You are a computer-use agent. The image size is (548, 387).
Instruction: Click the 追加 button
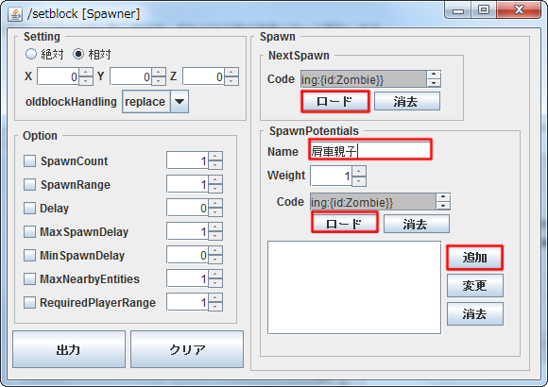(x=474, y=258)
